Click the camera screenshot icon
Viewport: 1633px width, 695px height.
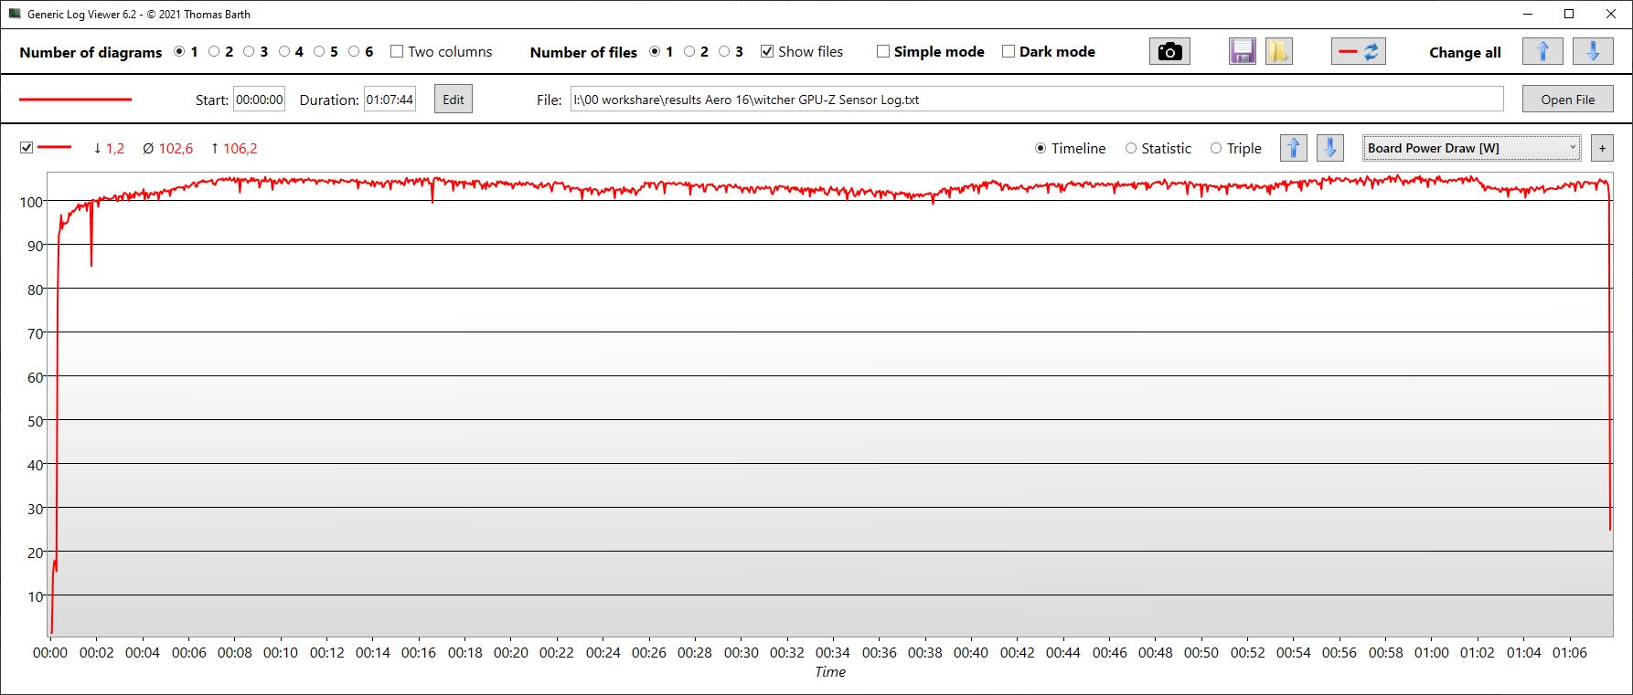(1169, 52)
